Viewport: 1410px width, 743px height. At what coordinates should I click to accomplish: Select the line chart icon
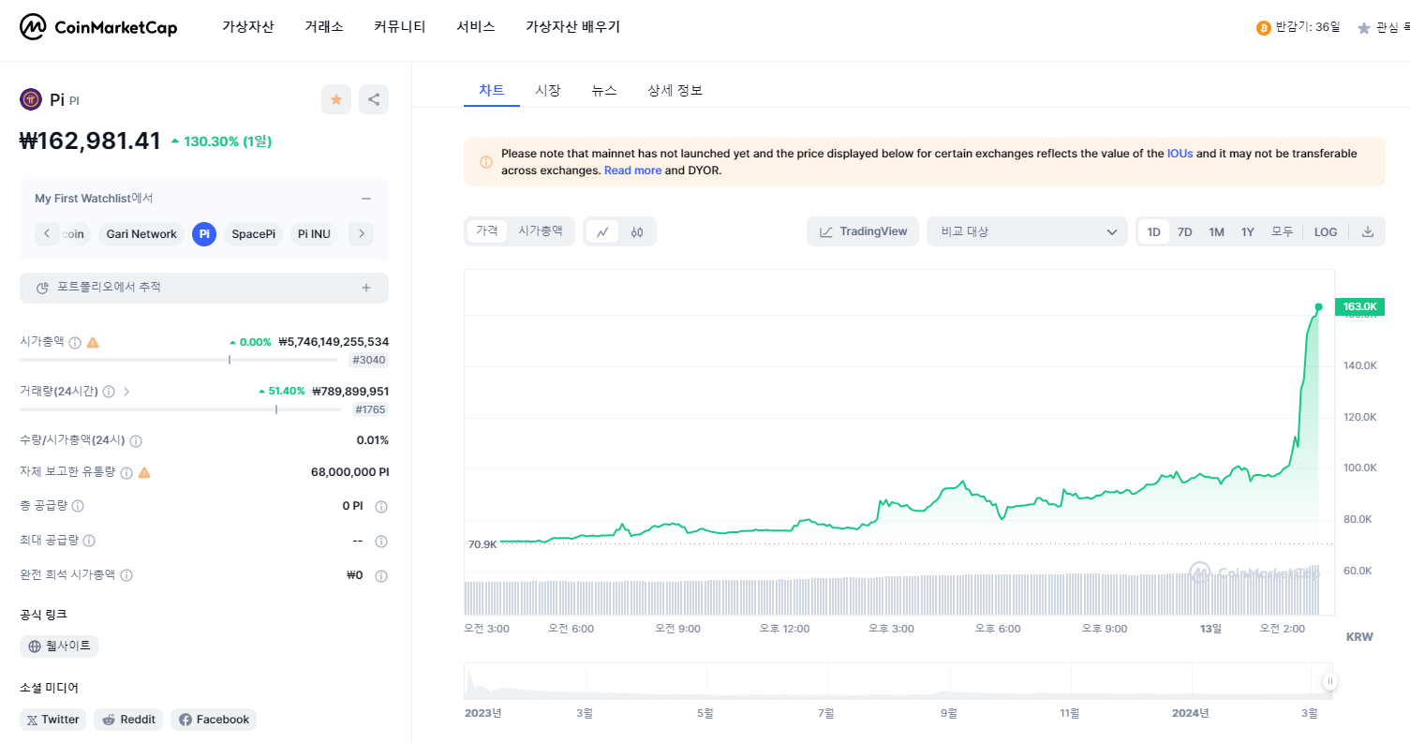[x=602, y=231]
